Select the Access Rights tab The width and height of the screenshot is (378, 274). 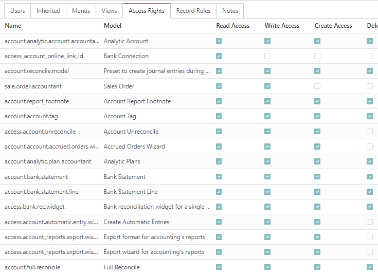pos(147,11)
